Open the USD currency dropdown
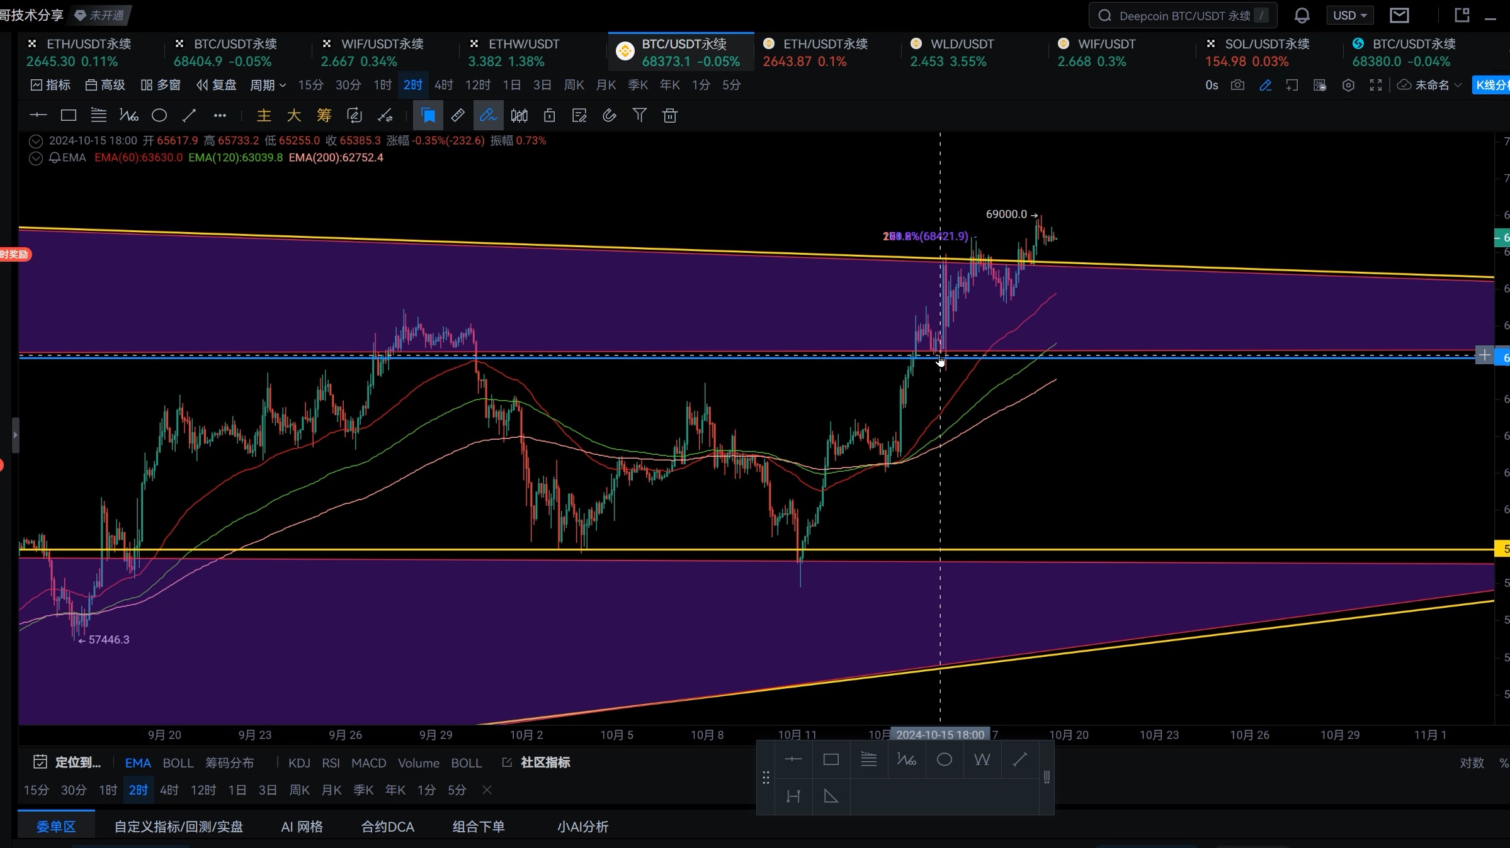 click(x=1349, y=16)
